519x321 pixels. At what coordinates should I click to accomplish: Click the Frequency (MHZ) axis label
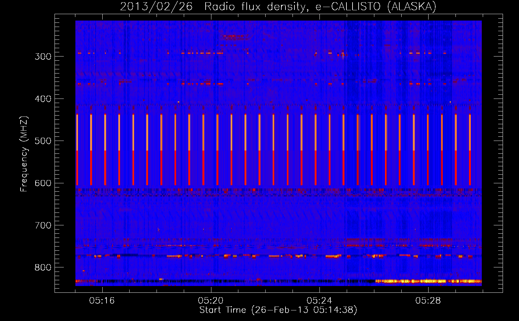coord(24,154)
